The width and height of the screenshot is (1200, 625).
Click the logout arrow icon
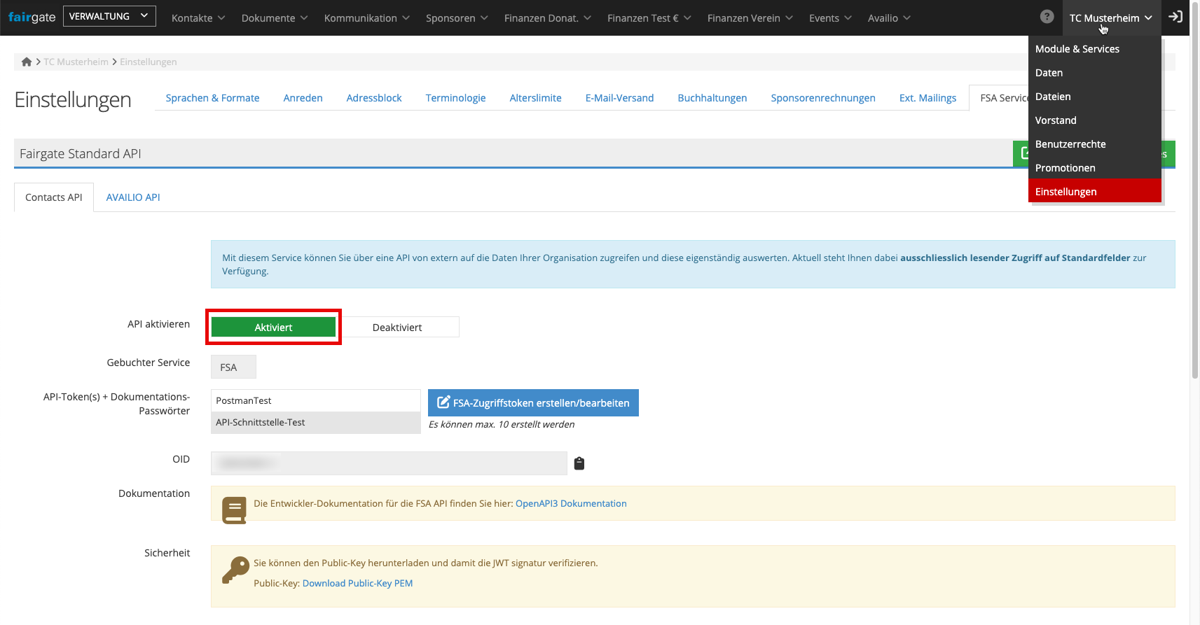(1175, 17)
